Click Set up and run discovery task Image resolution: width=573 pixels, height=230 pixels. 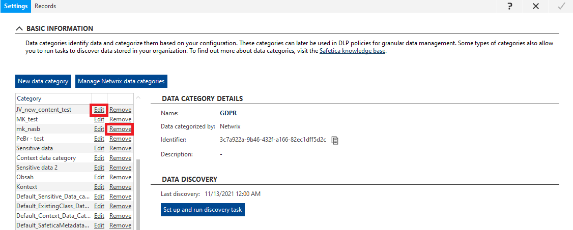pyautogui.click(x=203, y=210)
